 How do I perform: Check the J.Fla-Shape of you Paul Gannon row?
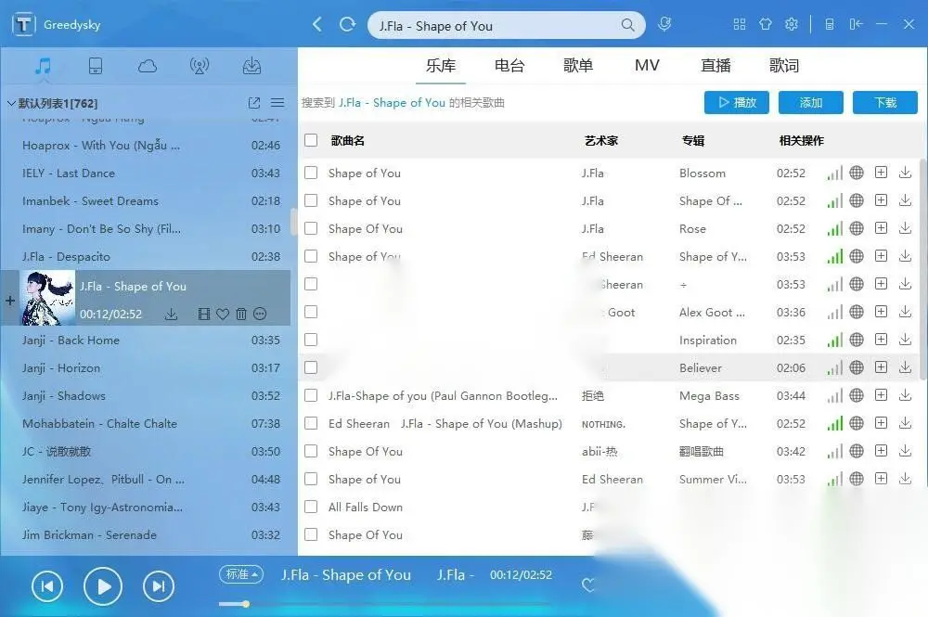311,395
